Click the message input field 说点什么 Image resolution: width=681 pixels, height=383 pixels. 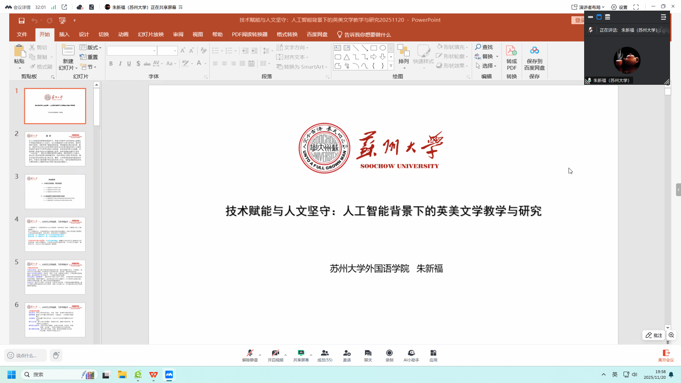[x=26, y=355]
